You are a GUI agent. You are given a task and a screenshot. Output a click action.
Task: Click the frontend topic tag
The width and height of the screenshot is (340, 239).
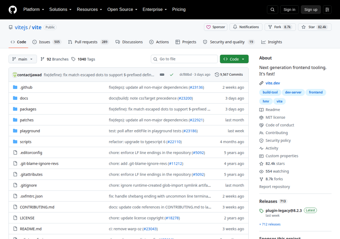click(x=316, y=92)
